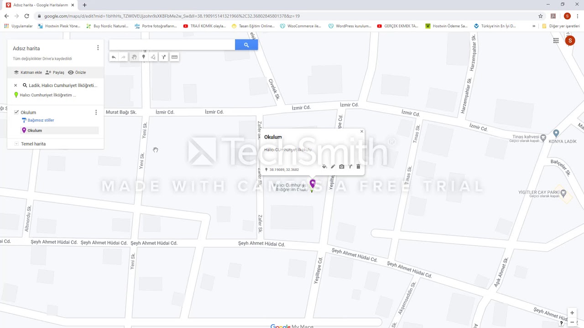Click inside the map search box
The height and width of the screenshot is (328, 584).
[172, 45]
